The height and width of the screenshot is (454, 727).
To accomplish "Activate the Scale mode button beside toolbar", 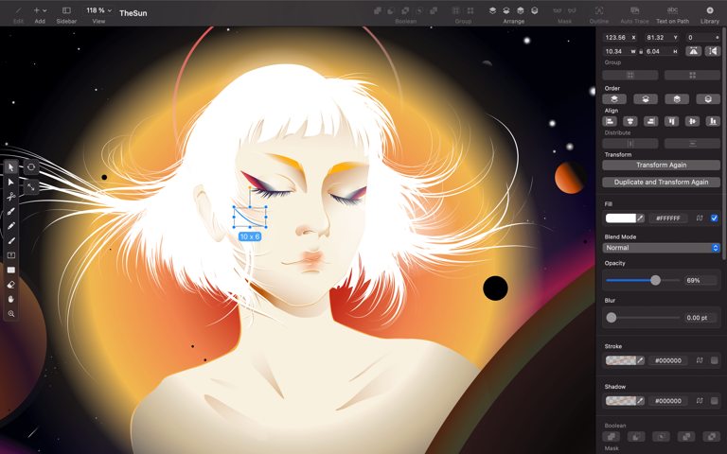I will [31, 187].
